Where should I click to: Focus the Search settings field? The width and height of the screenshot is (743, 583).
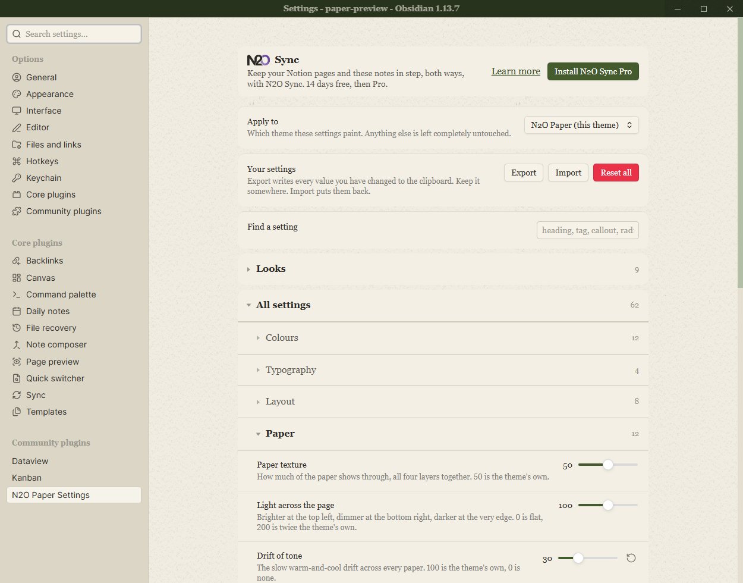tap(74, 34)
